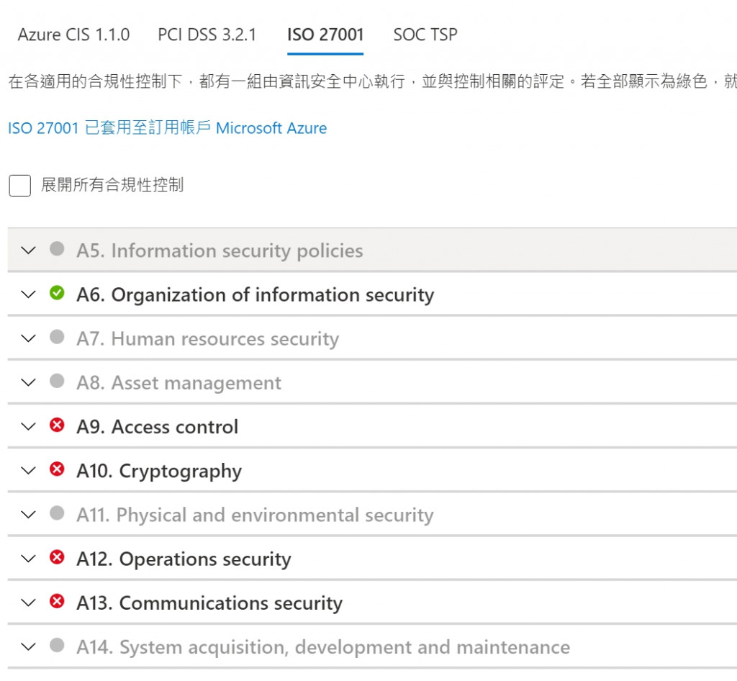
Task: Click red failed icon beside A12 Operations security
Action: (x=57, y=557)
